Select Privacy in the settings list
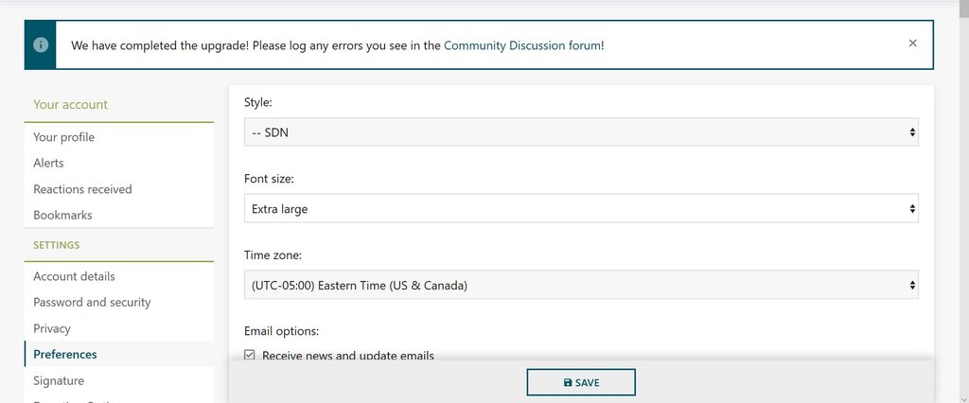This screenshot has width=969, height=403. coord(52,328)
